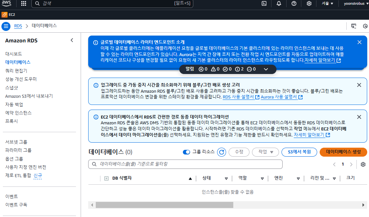
Task: Close the global database writer endpoint banner
Action: click(359, 42)
